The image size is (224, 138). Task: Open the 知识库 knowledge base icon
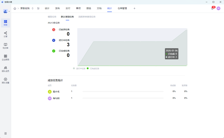5,46
